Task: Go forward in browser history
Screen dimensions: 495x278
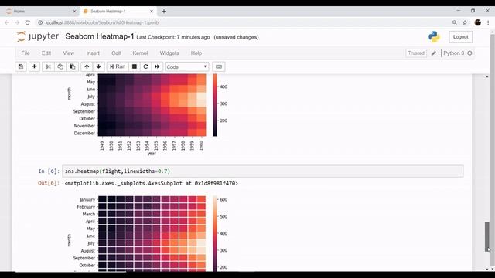Action: [x=17, y=22]
